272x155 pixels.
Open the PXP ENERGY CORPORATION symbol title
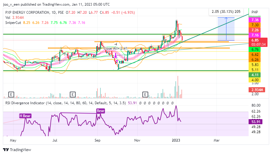[27, 13]
